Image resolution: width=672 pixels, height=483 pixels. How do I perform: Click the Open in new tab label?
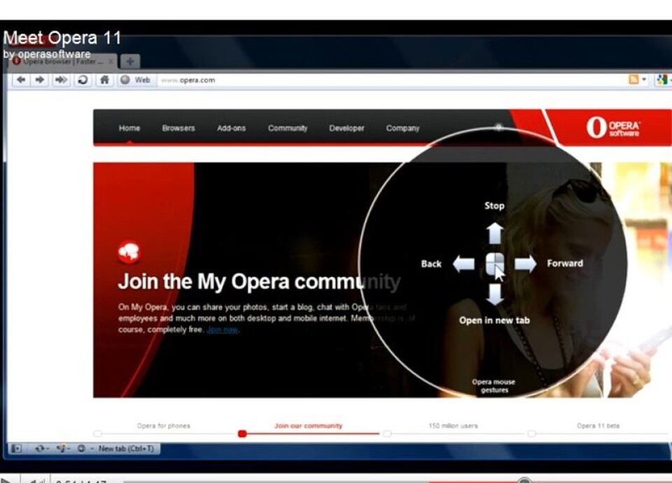[494, 321]
